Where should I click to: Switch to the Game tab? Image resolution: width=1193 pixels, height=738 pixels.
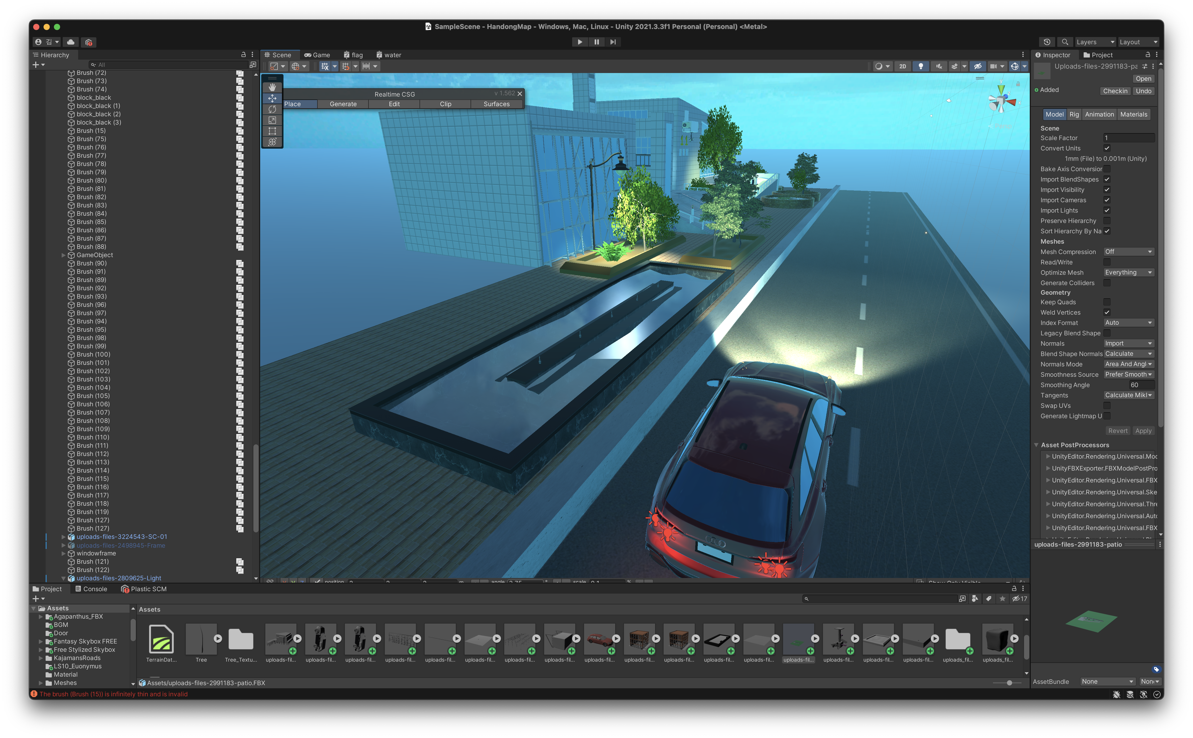(x=317, y=55)
